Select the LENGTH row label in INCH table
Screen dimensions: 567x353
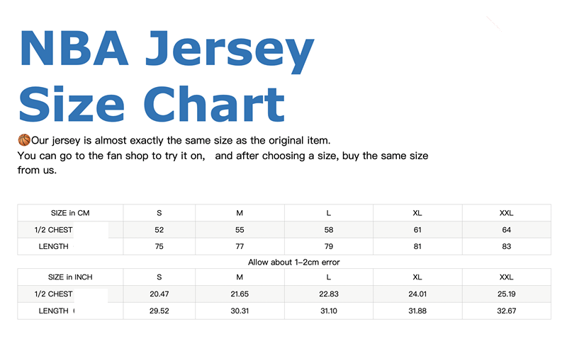[55, 311]
